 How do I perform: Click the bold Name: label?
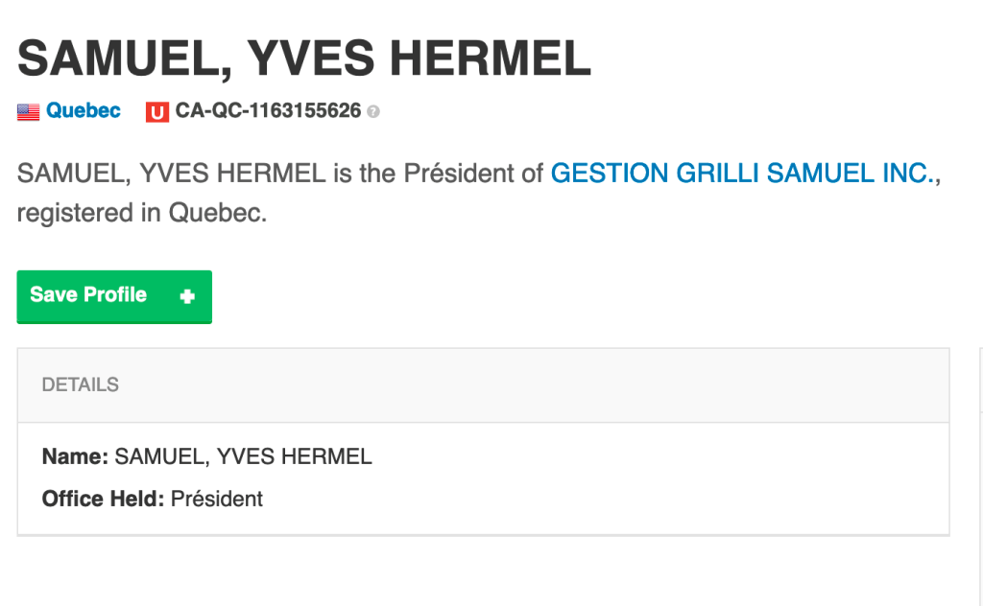click(75, 457)
